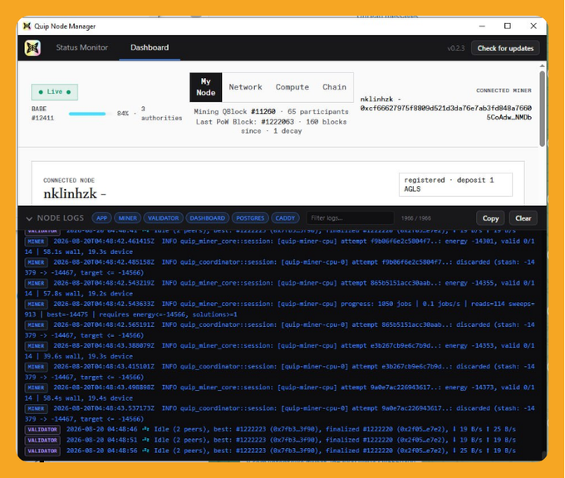Click the BABE #12411 label
565x478 pixels.
[42, 114]
